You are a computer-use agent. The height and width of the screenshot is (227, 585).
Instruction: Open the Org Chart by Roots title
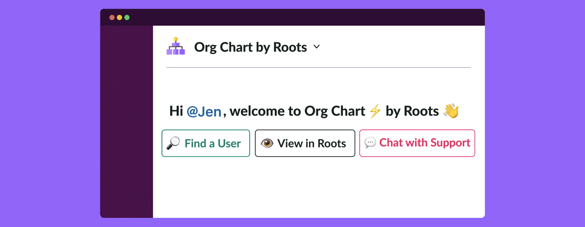tap(250, 47)
